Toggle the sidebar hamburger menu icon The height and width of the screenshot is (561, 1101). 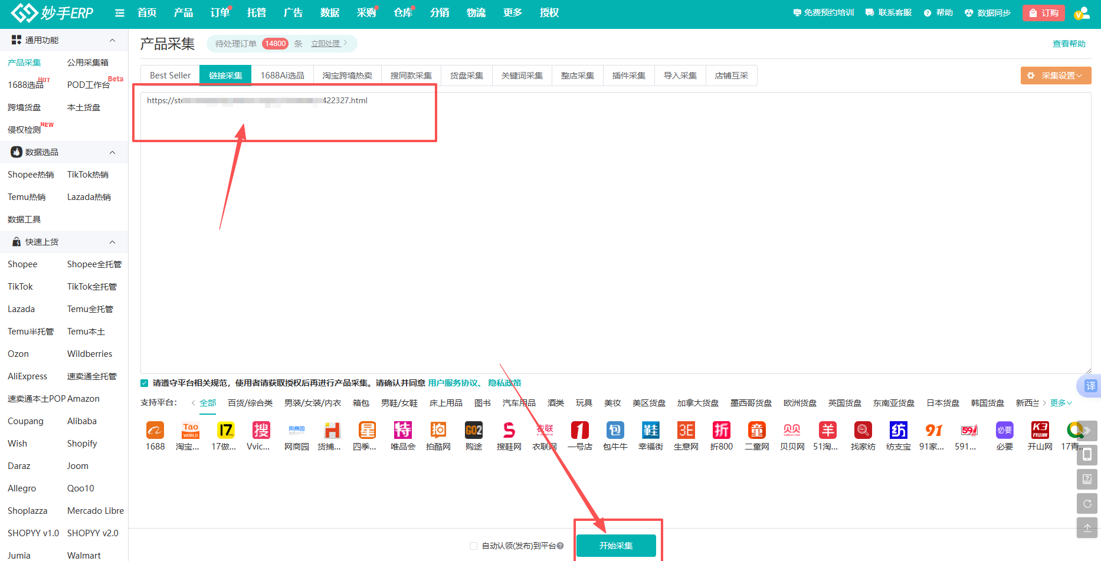[x=120, y=13]
